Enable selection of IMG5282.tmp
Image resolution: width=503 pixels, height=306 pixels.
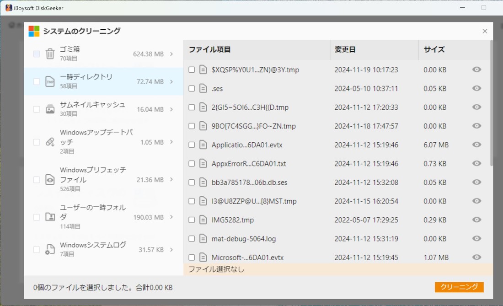coord(191,220)
